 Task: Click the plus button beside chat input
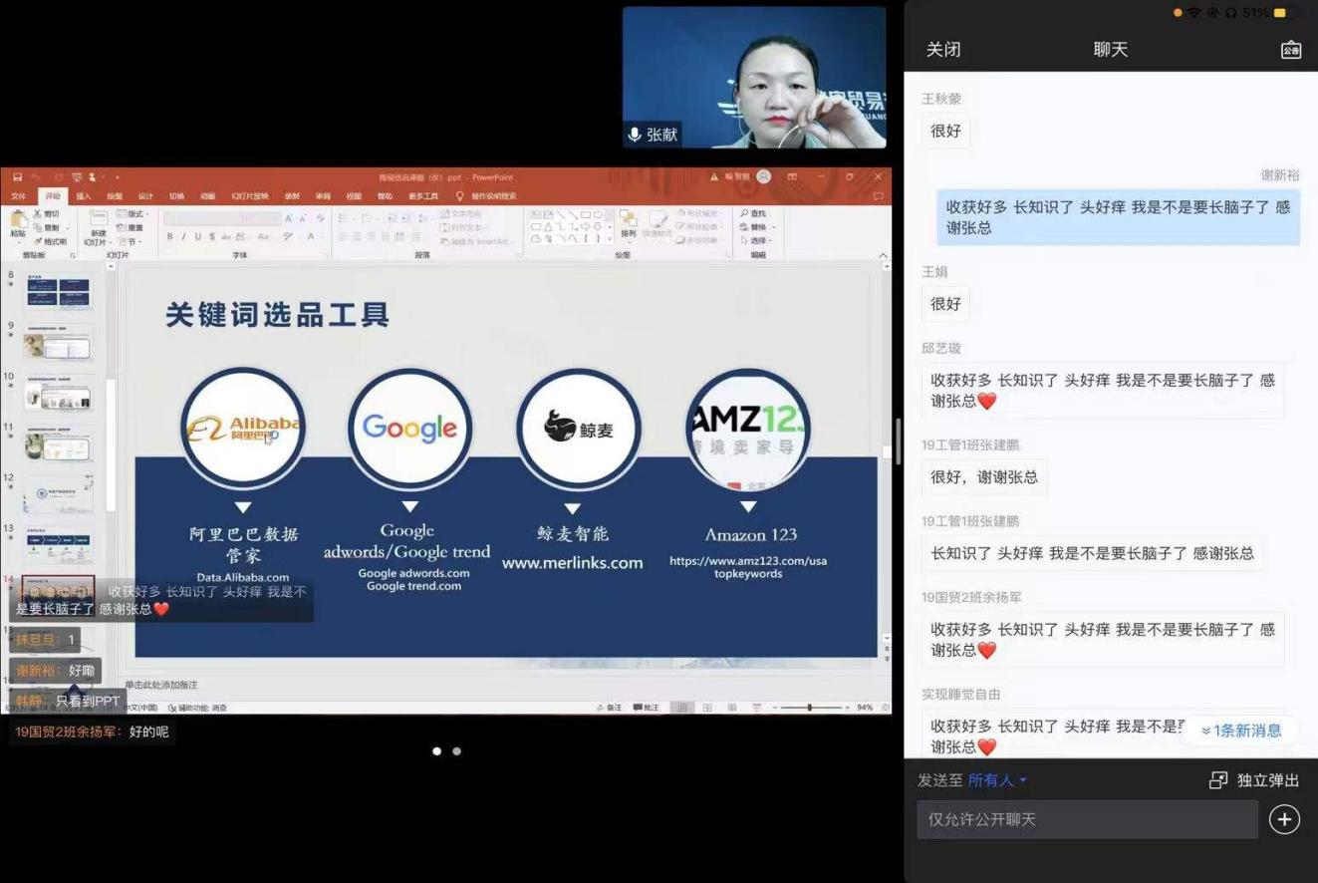1284,819
